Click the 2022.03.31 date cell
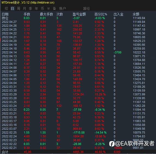This screenshot has height=154, width=156. click(9, 87)
